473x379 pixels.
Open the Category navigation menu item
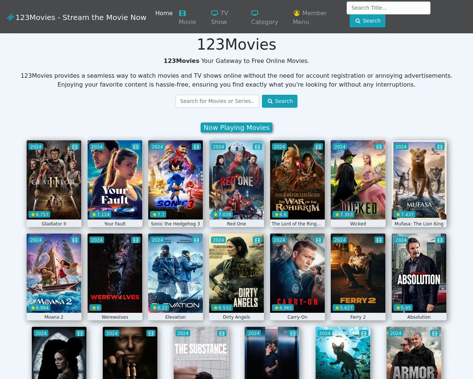(265, 17)
